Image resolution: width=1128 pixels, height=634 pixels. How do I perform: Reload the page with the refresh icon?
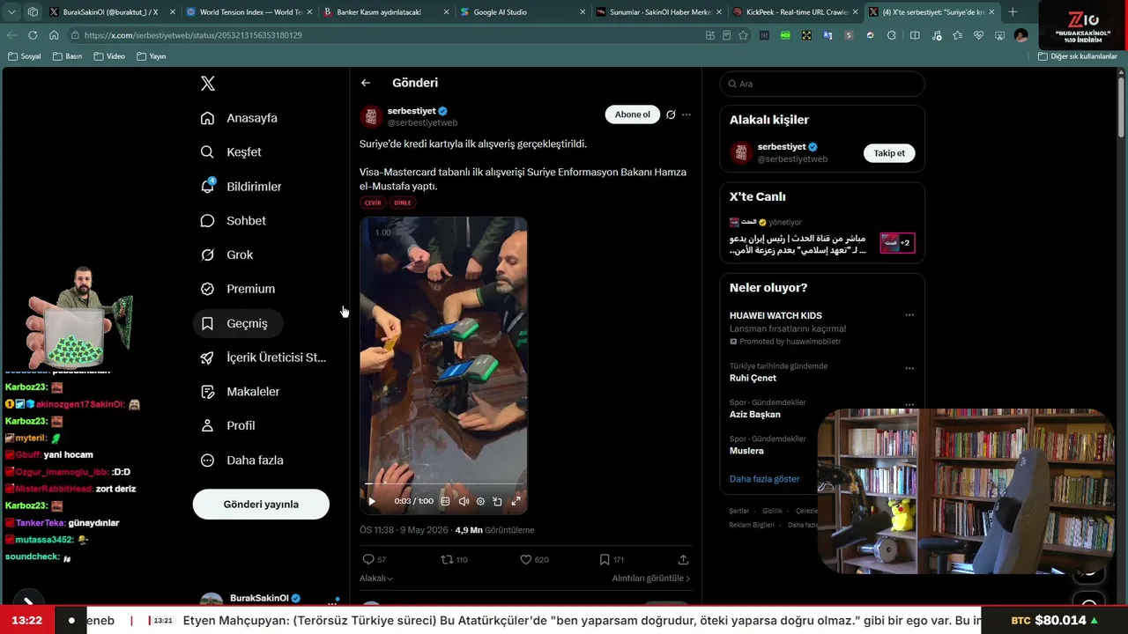pos(33,35)
